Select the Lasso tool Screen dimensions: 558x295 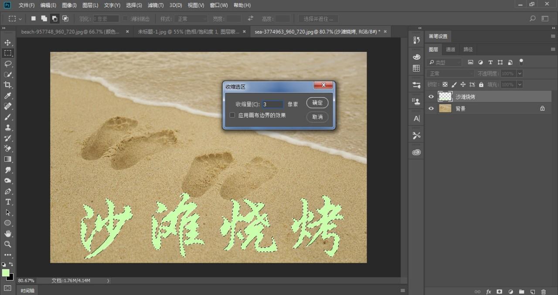[8, 64]
